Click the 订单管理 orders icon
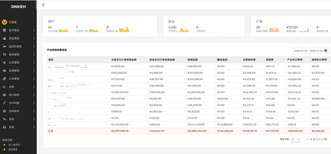Viewport: 331px width, 154px height. click(5, 79)
